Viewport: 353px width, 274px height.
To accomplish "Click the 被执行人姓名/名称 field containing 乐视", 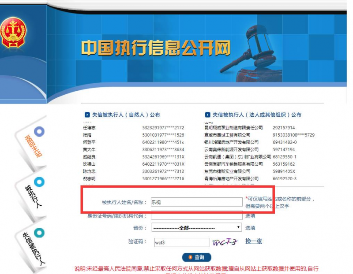I will click(x=196, y=202).
